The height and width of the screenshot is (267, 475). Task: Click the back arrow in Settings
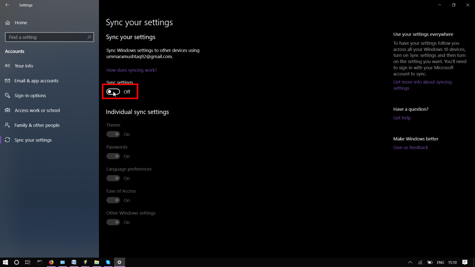coord(7,5)
